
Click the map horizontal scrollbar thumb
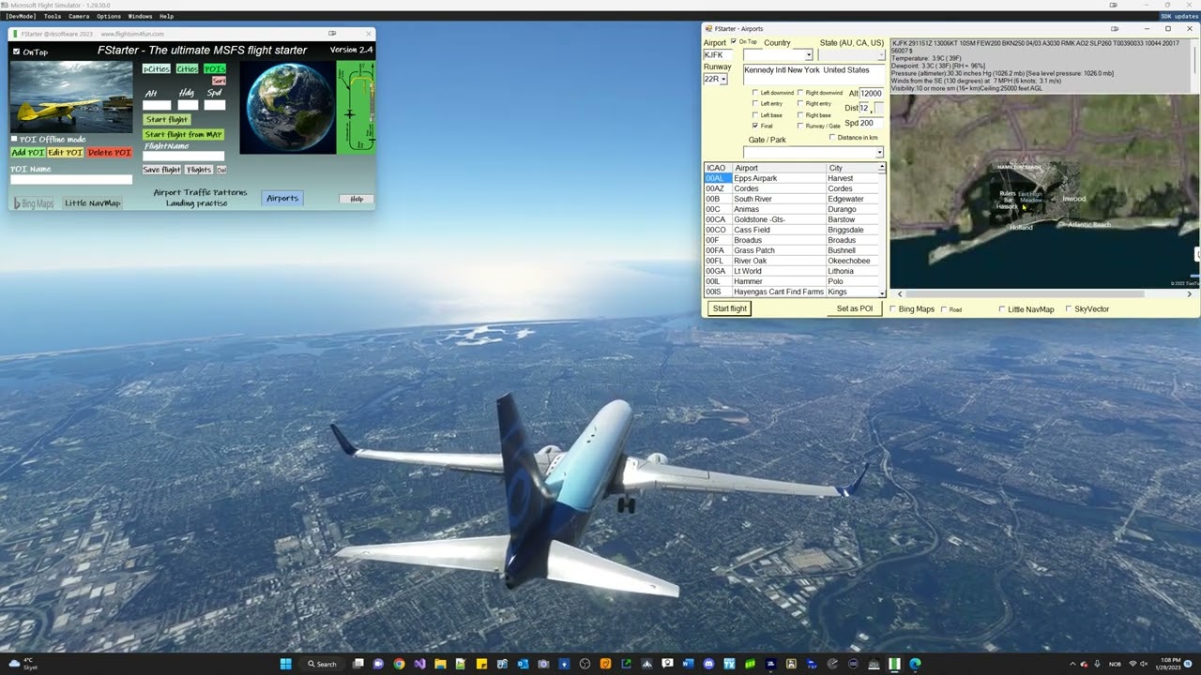tap(1026, 294)
